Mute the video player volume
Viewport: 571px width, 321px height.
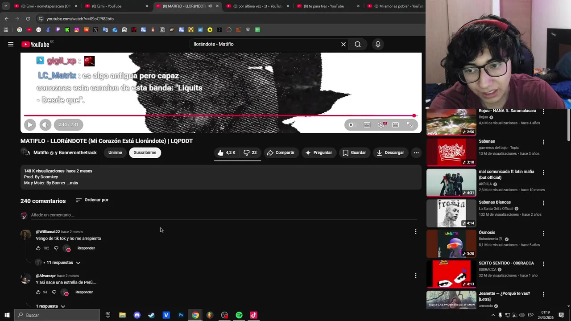(x=45, y=125)
